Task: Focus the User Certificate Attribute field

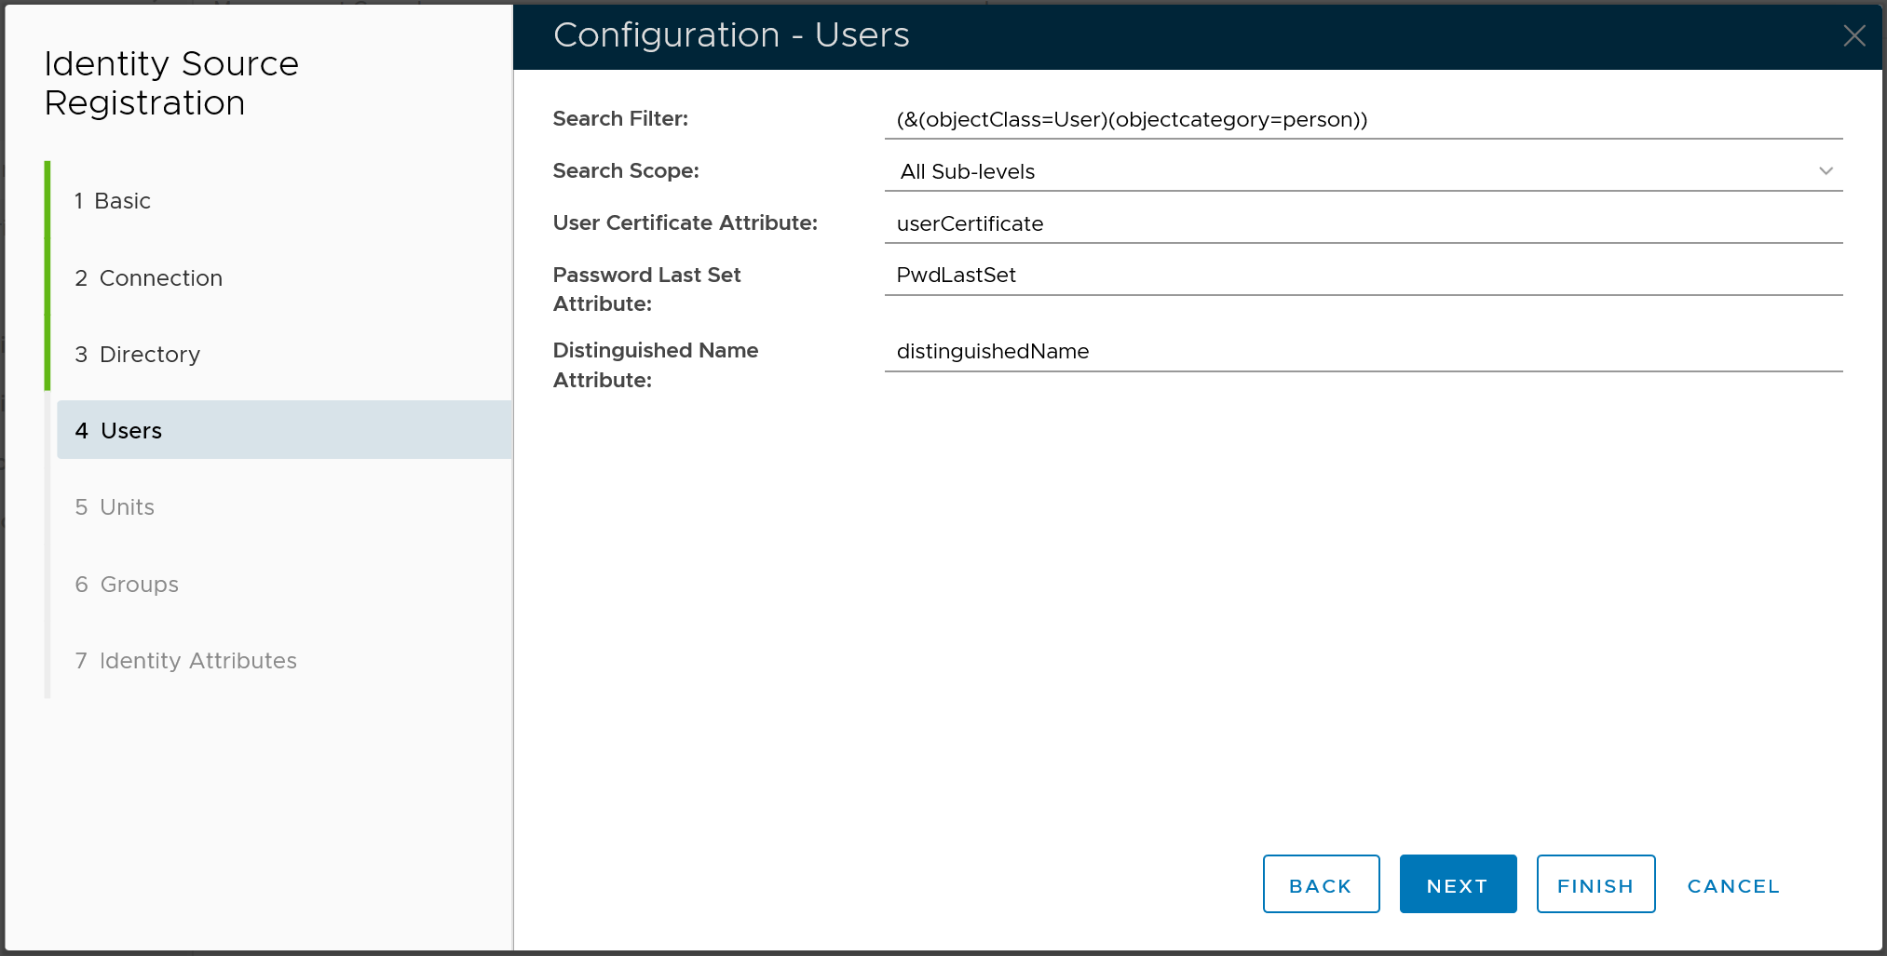Action: 1362,223
